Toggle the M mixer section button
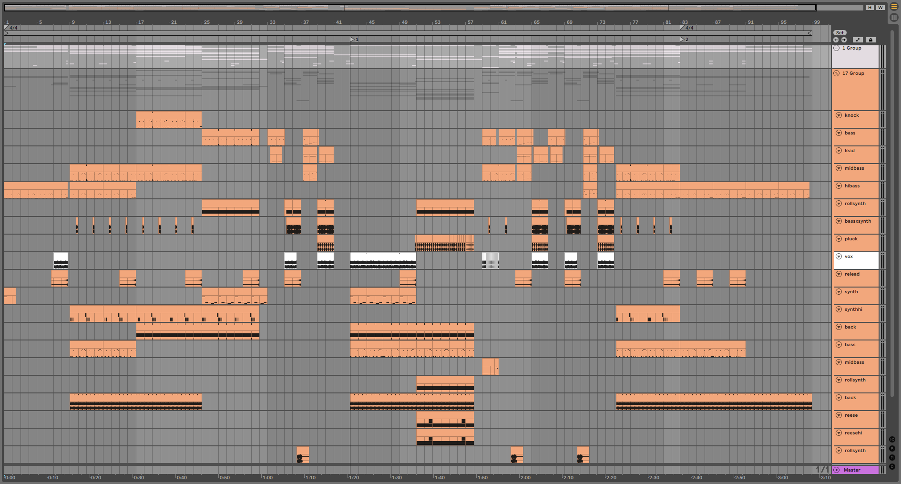 892,458
